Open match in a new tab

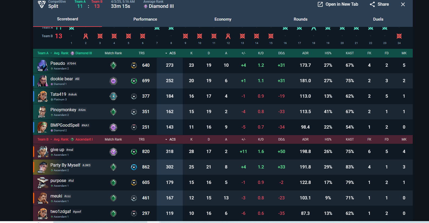point(338,4)
